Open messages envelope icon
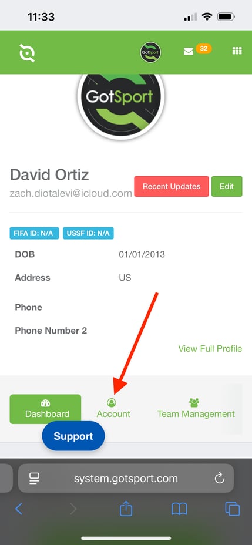The width and height of the screenshot is (252, 545). click(189, 52)
